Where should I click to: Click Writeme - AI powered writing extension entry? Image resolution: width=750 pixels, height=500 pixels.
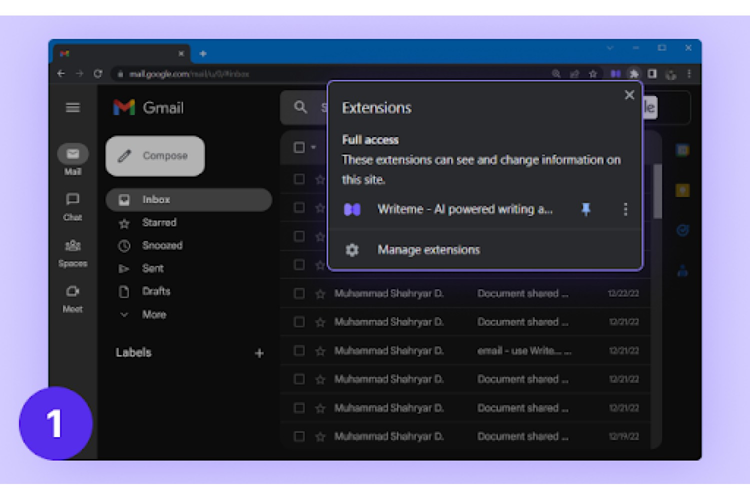coord(465,209)
